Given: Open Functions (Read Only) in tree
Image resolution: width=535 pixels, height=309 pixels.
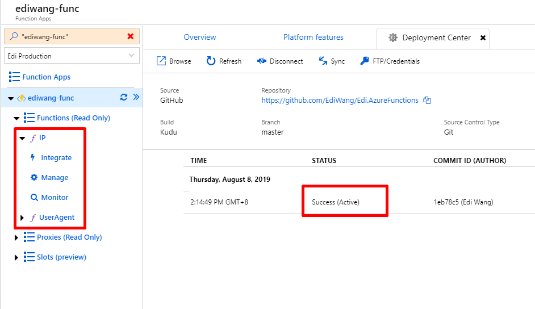Looking at the screenshot, I should tap(73, 118).
